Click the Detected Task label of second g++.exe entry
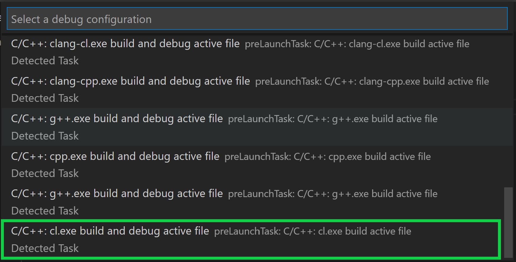Viewport: 516px width, 262px height. point(45,211)
